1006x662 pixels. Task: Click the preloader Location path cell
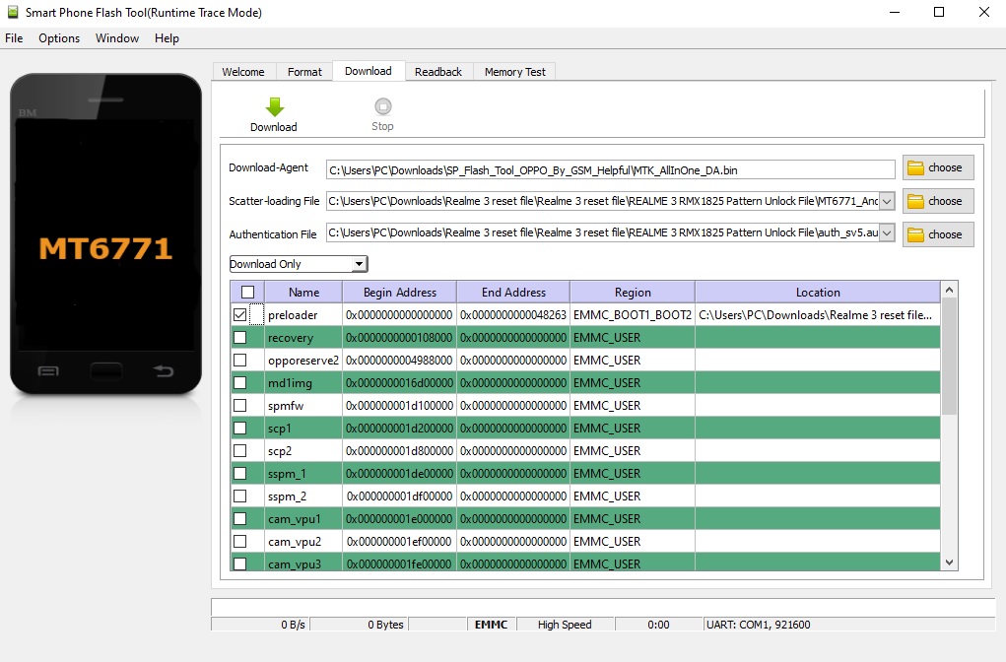click(x=818, y=315)
